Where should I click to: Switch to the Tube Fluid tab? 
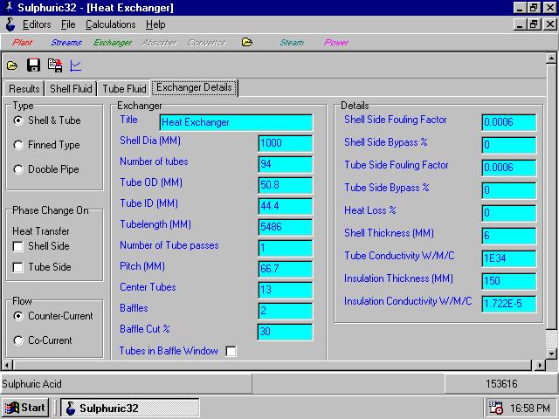coord(124,88)
